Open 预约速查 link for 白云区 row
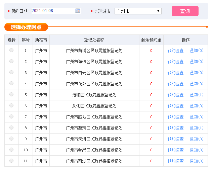This screenshot has height=169, width=213. point(175,73)
